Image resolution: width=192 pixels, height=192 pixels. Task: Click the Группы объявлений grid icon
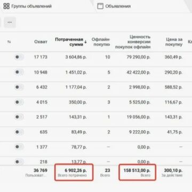(x=6, y=6)
